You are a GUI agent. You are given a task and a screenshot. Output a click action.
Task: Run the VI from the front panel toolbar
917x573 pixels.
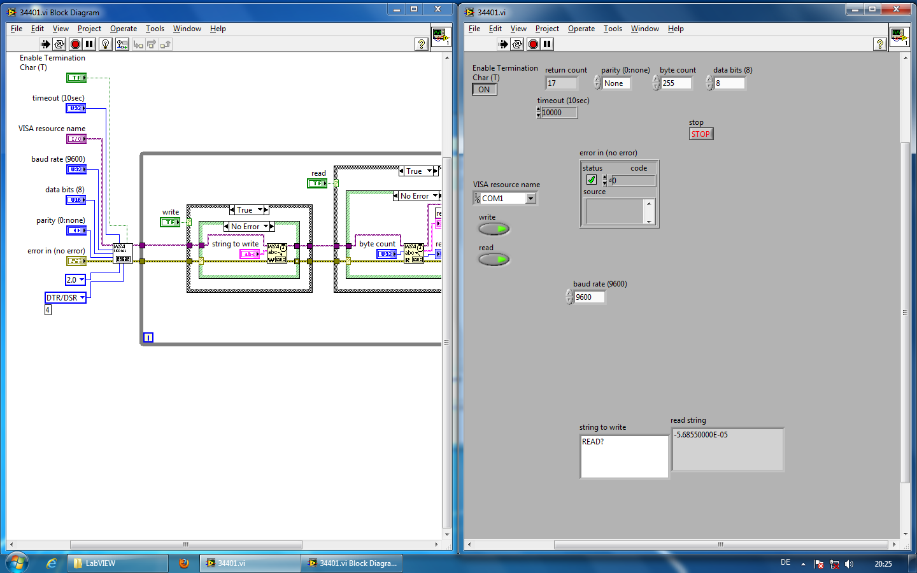point(503,44)
